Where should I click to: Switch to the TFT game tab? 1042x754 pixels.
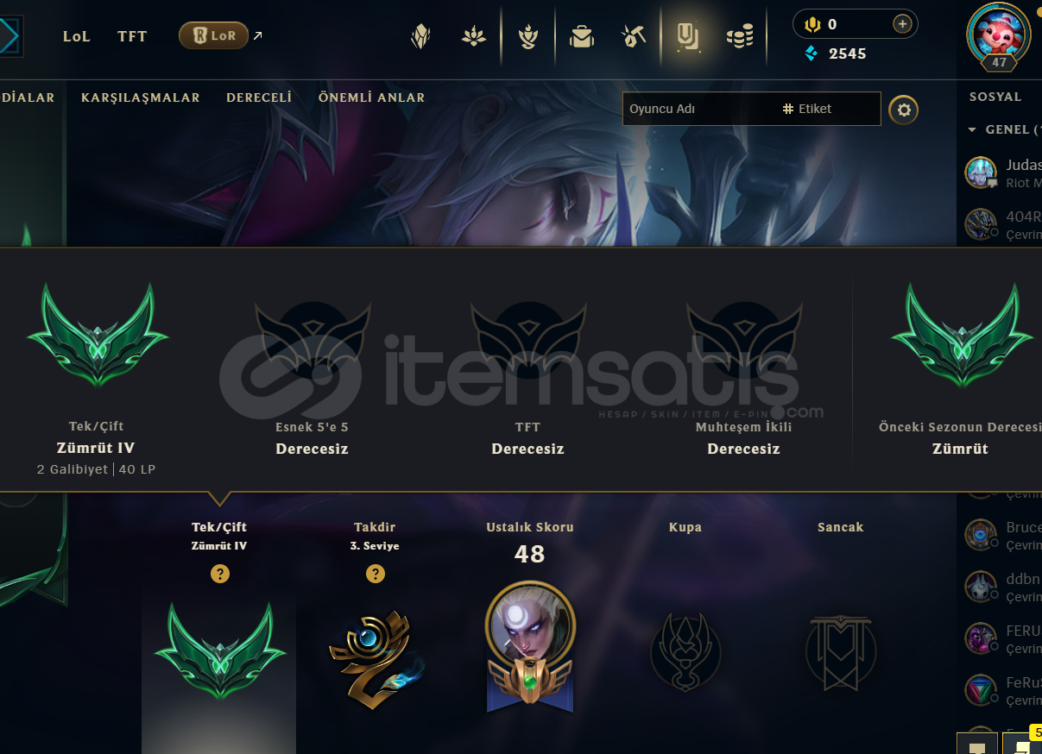[x=132, y=36]
